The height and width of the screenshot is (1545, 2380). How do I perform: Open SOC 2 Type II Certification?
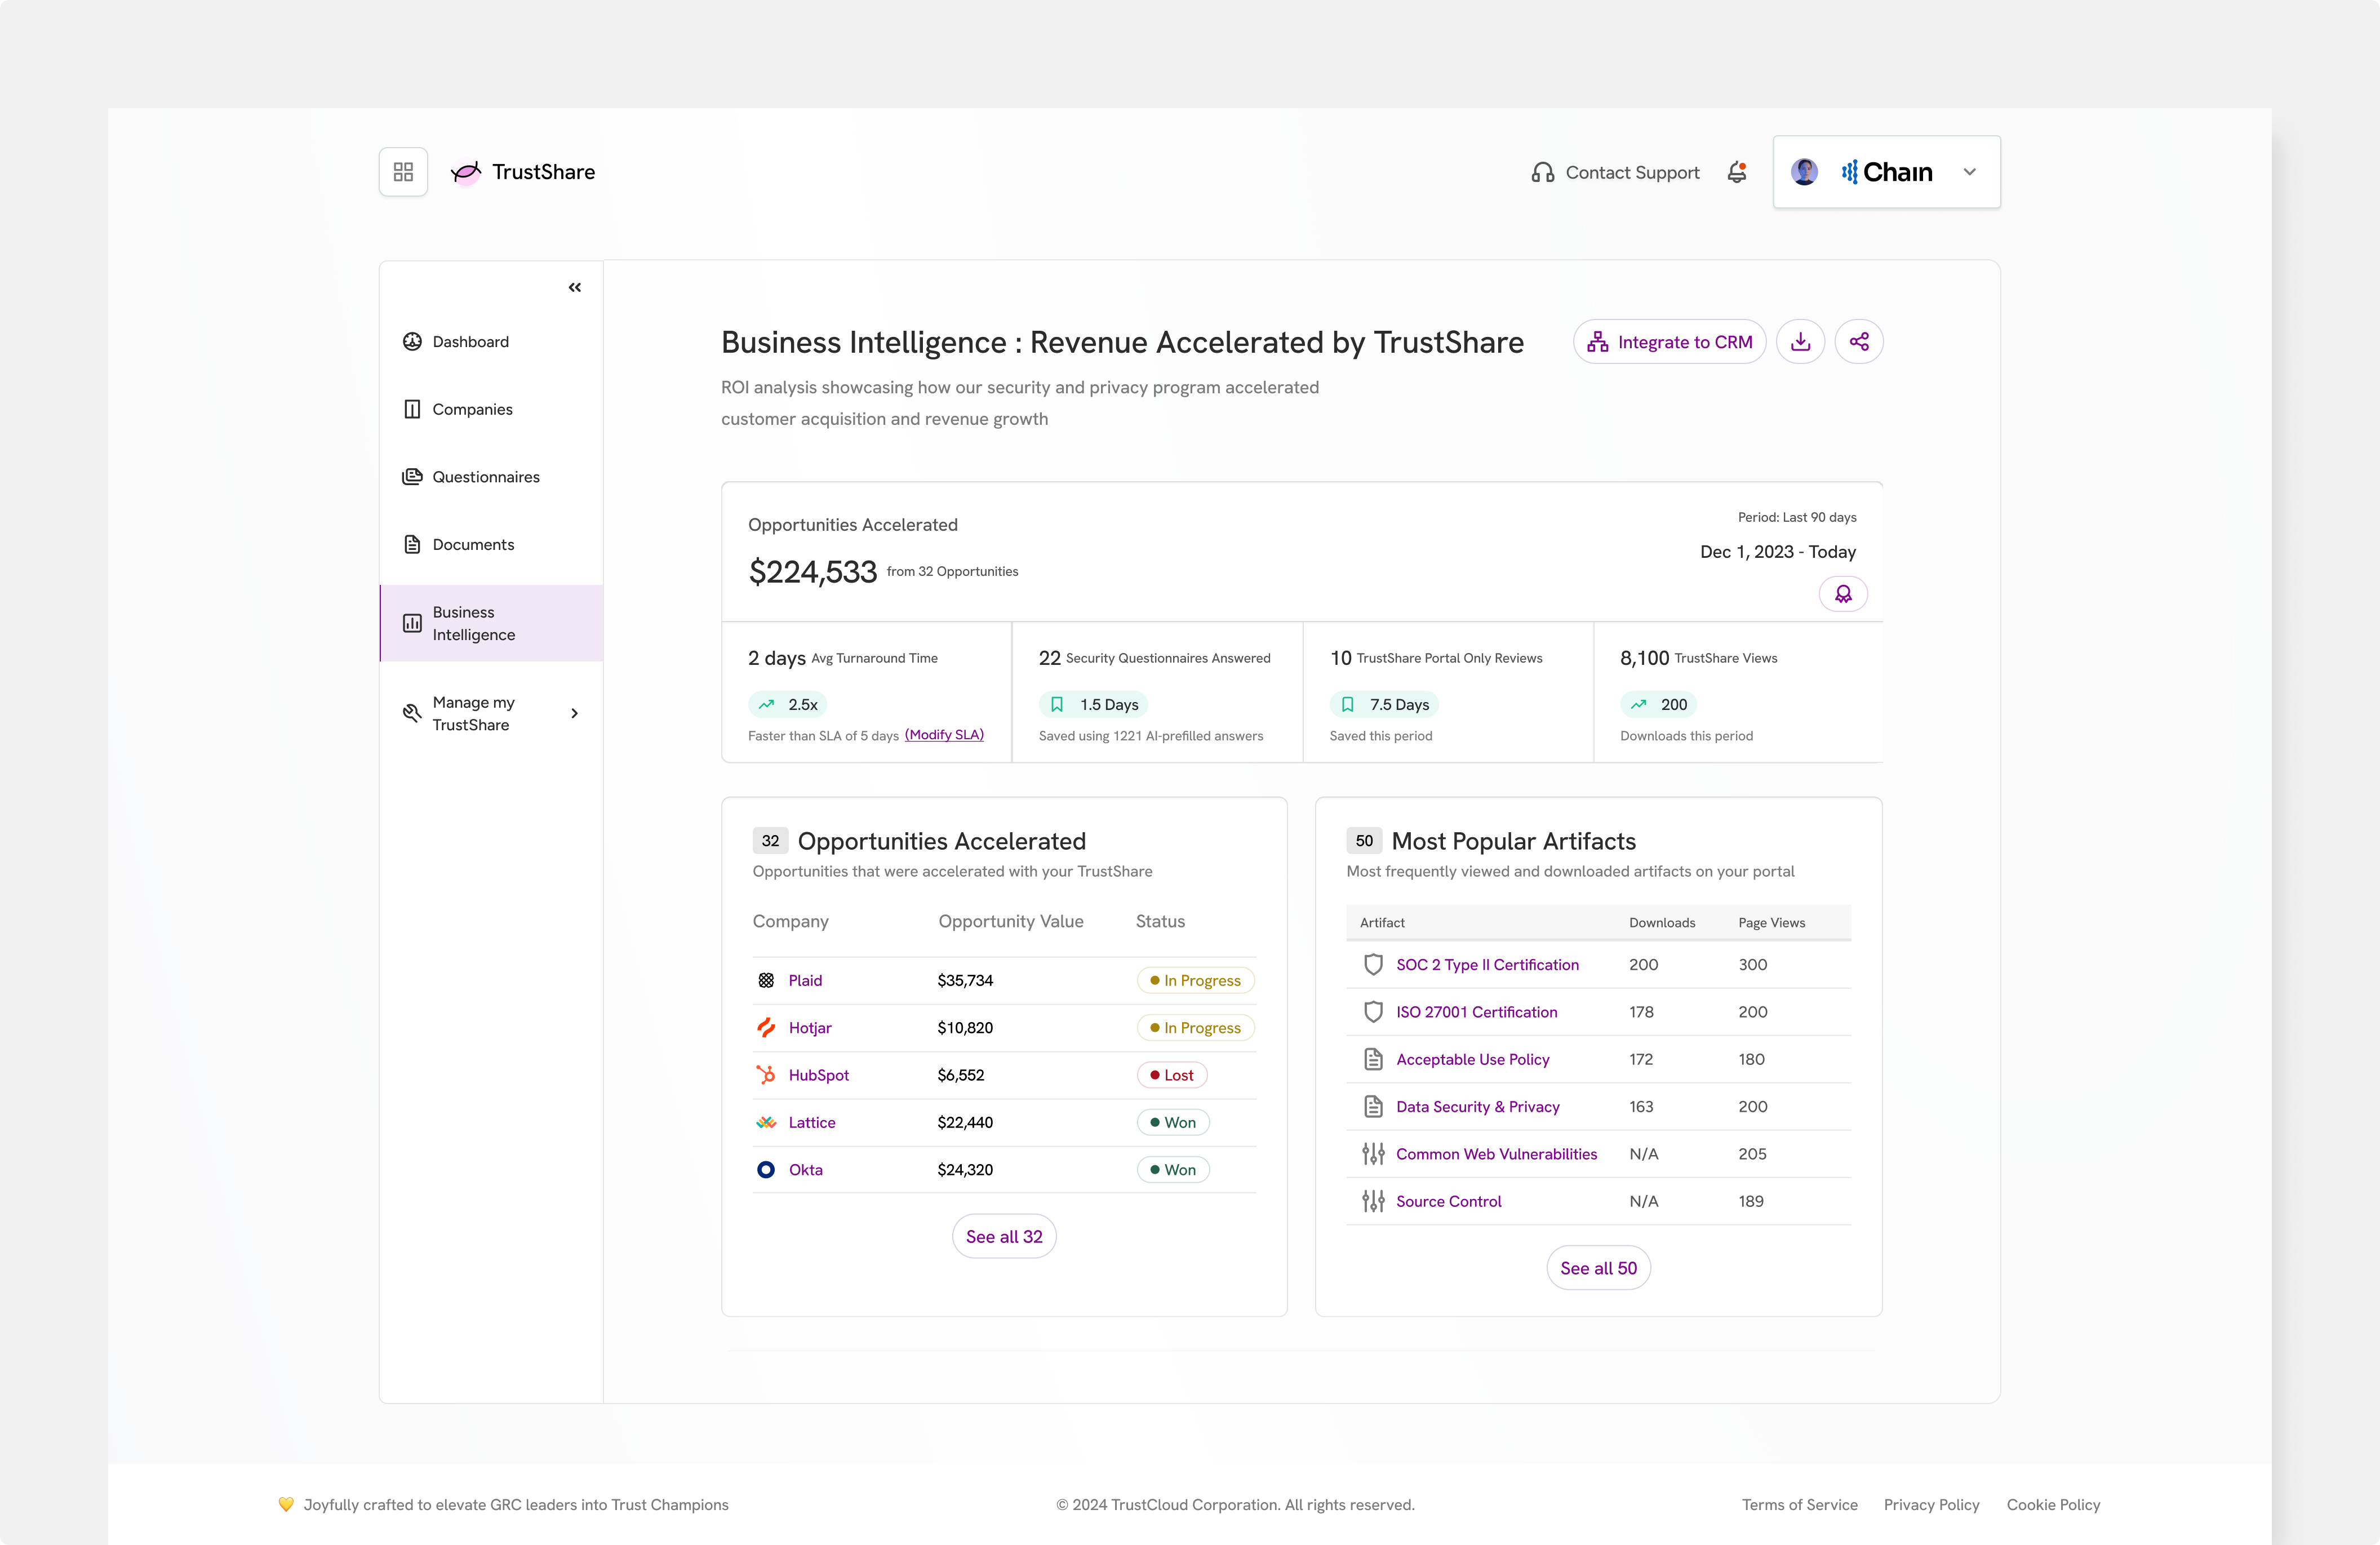[x=1487, y=965]
